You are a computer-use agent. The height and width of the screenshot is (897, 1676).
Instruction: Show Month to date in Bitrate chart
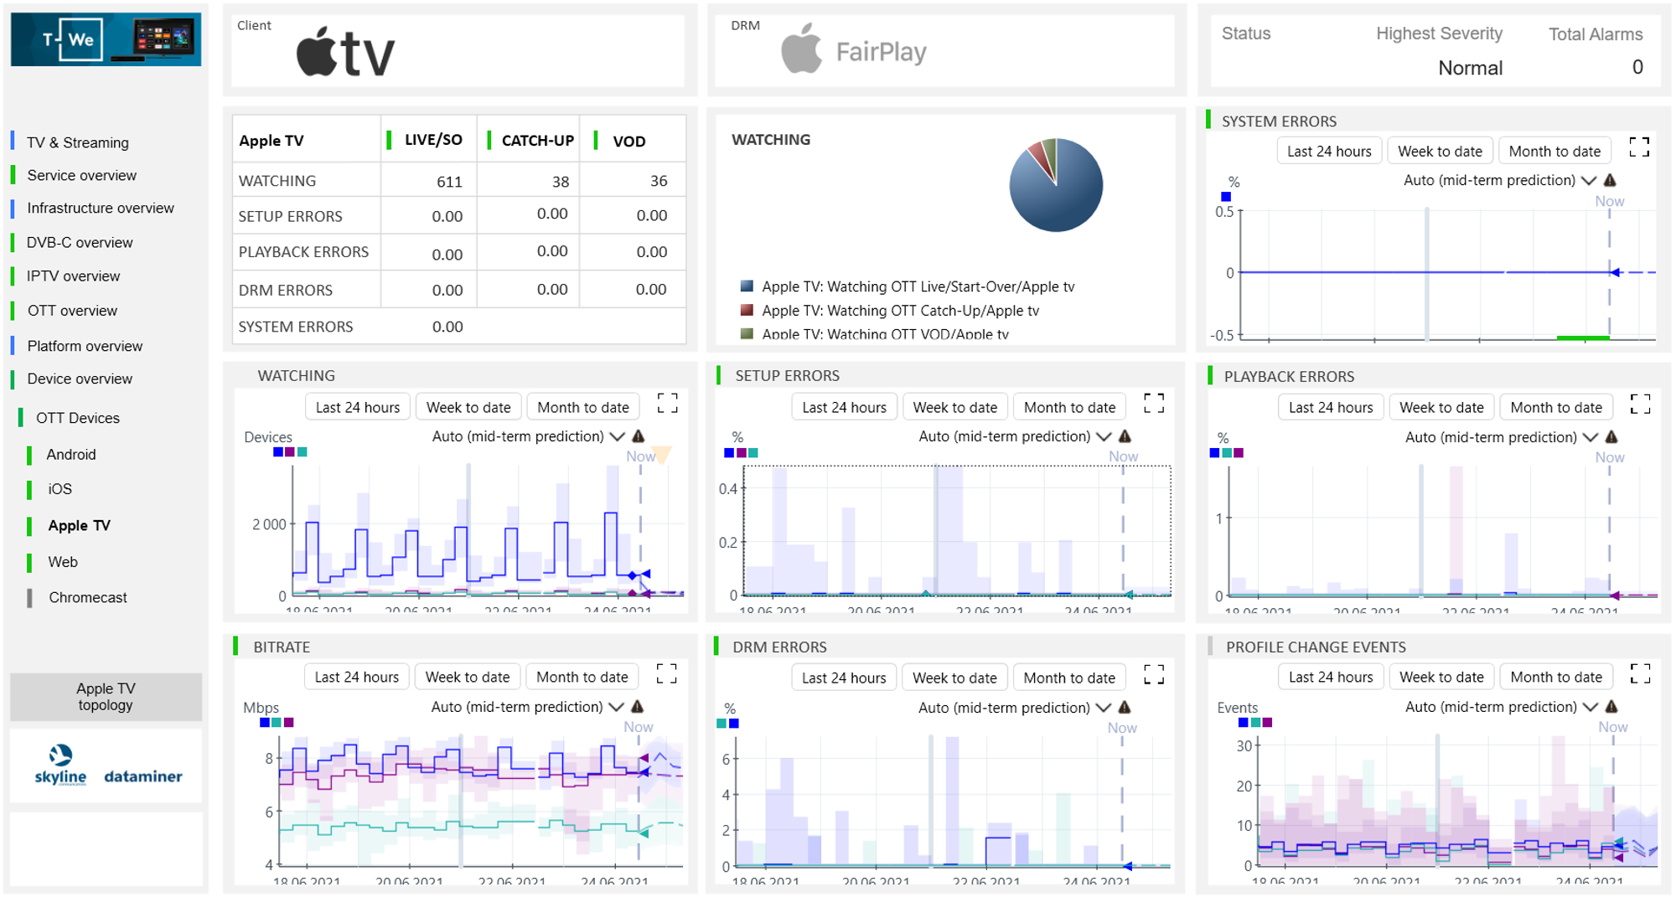(582, 677)
